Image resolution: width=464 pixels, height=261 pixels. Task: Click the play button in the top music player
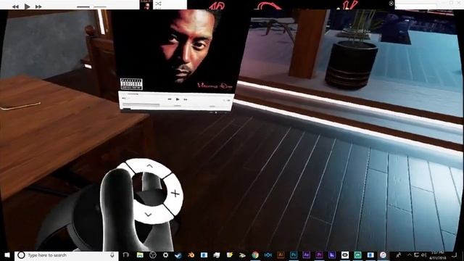28,7
